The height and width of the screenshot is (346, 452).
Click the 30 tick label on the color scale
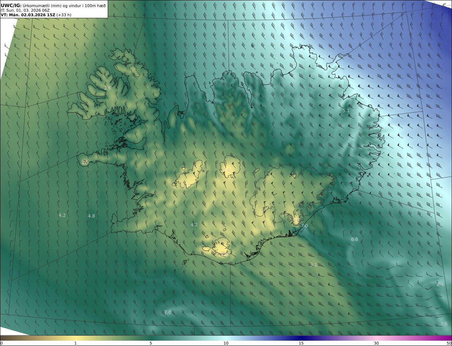click(x=376, y=343)
